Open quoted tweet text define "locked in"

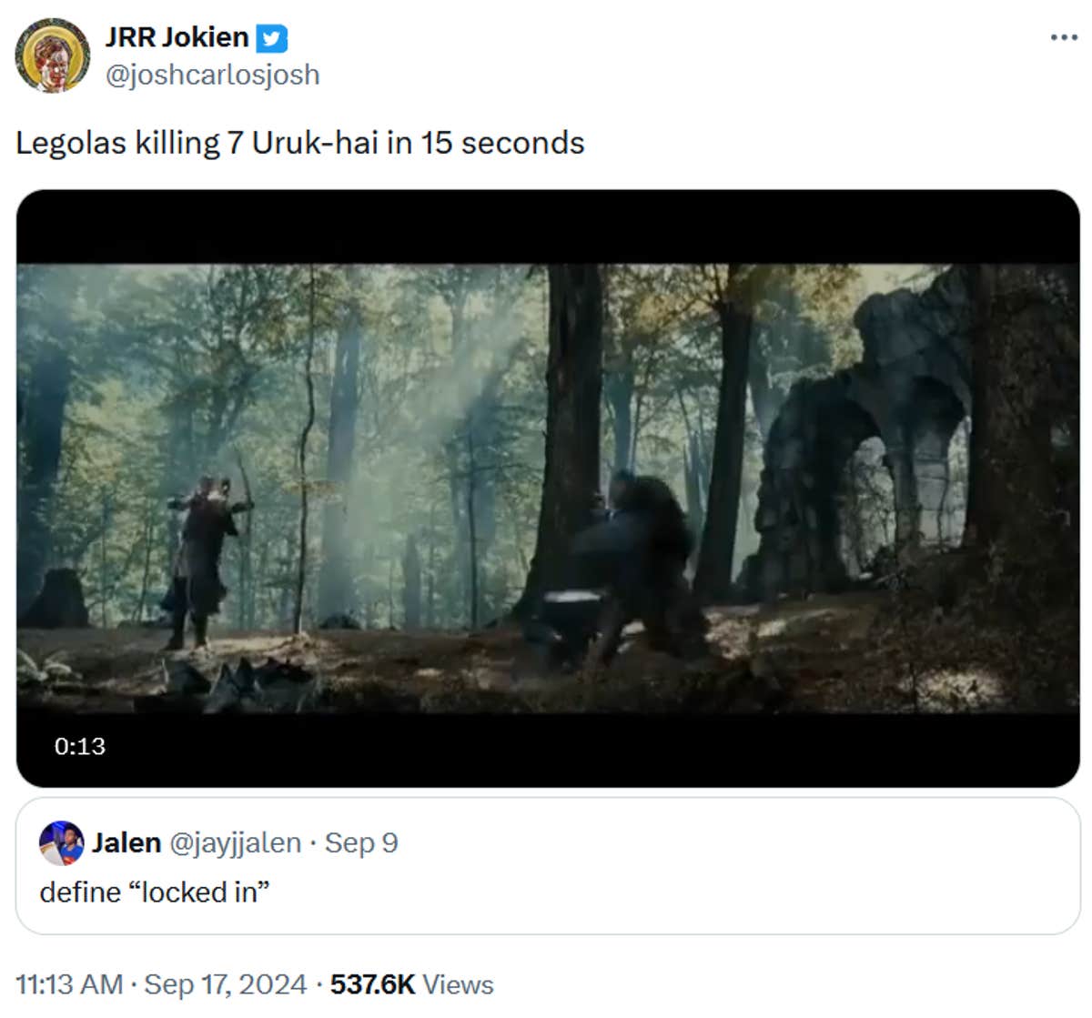click(155, 892)
